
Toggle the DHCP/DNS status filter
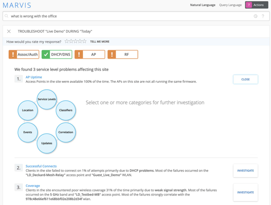coord(57,55)
